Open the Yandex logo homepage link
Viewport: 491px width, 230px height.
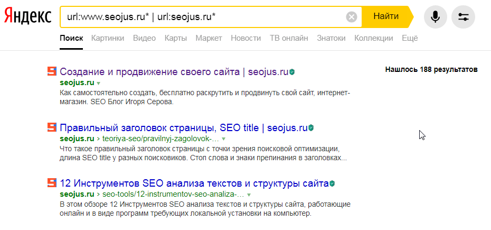28,16
